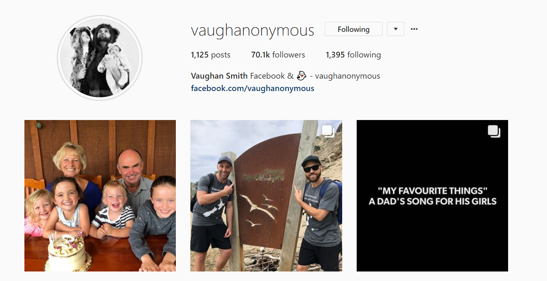Screen dimensions: 547x281
Task: Toggle the Following button to unfollow
Action: coord(354,29)
